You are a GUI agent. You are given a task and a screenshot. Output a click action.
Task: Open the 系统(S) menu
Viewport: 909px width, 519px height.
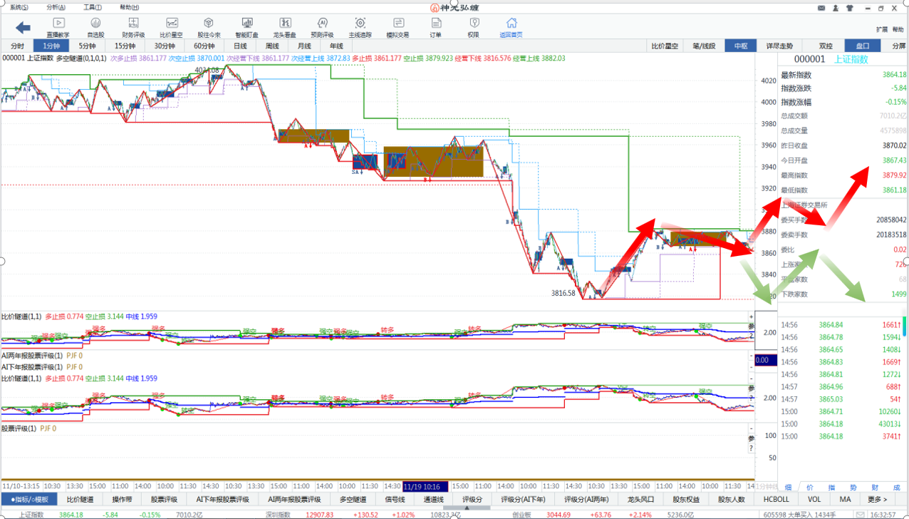pyautogui.click(x=19, y=7)
